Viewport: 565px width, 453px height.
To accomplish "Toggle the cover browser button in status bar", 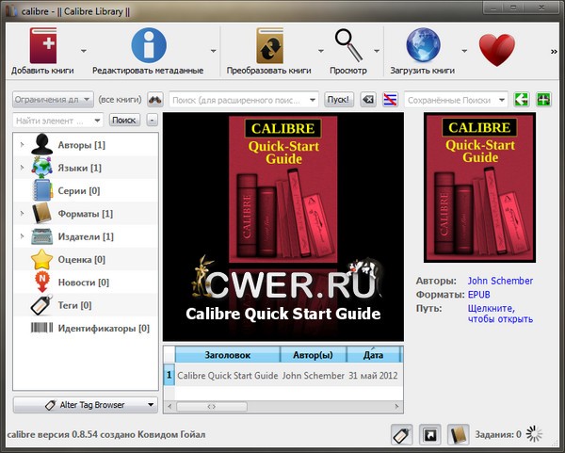I will coord(430,434).
